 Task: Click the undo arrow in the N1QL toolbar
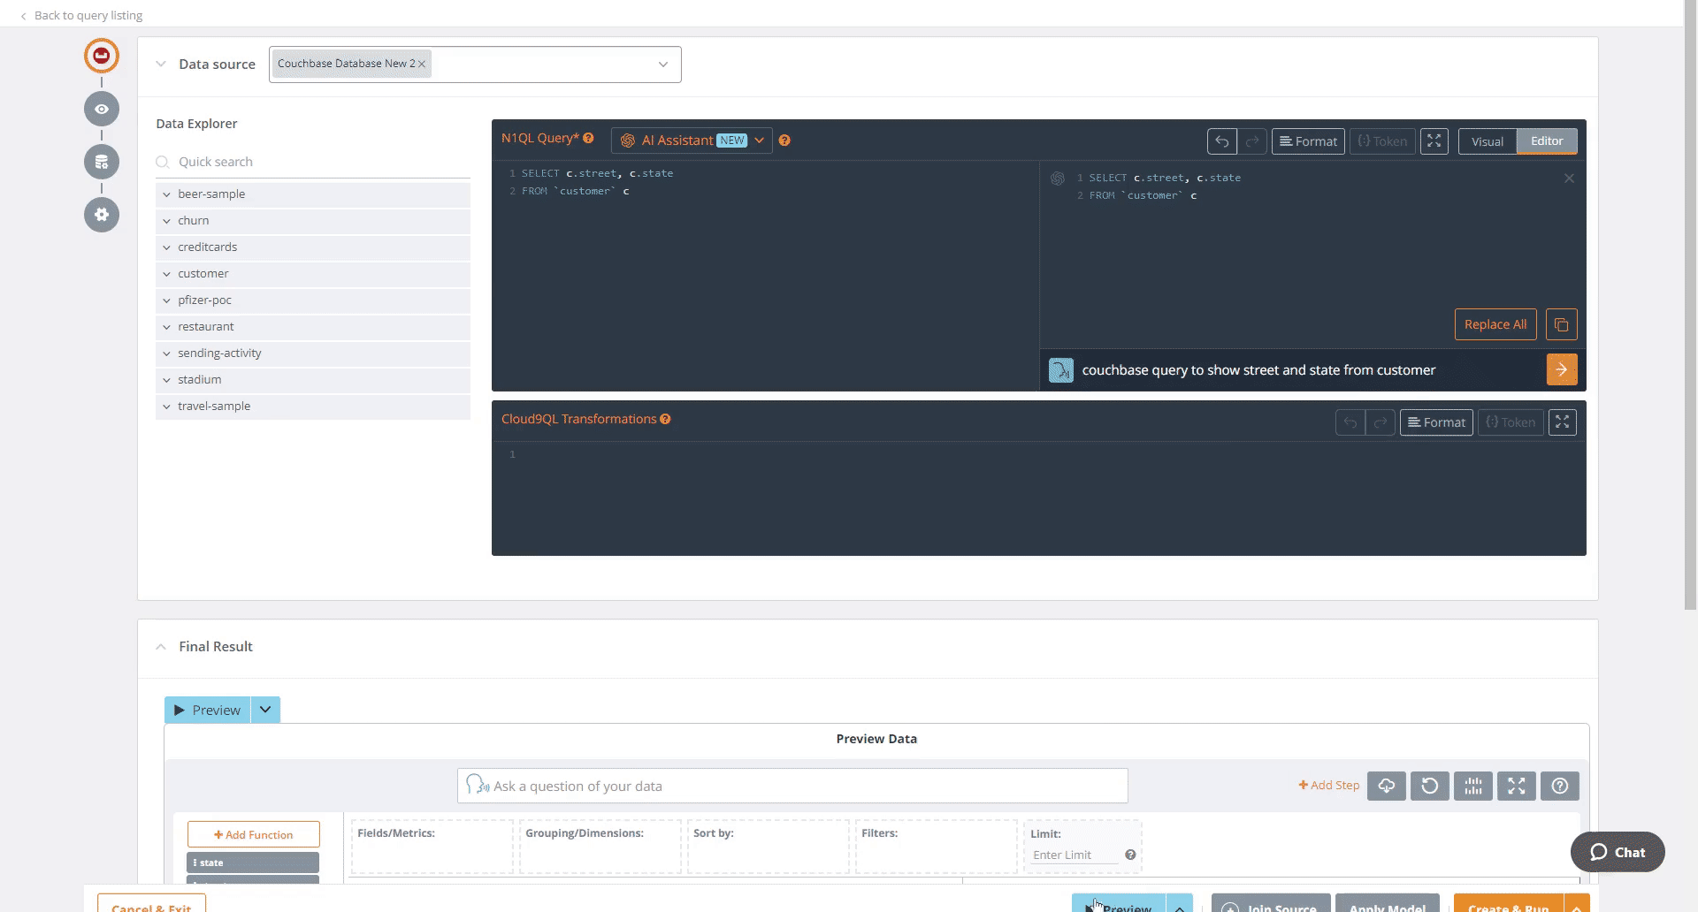(1221, 141)
